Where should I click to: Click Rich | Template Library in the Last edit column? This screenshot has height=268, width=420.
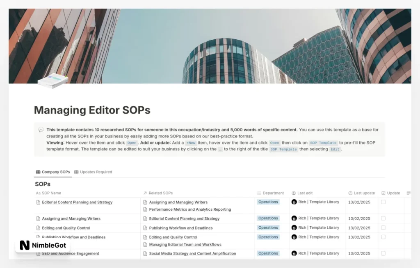[320, 202]
